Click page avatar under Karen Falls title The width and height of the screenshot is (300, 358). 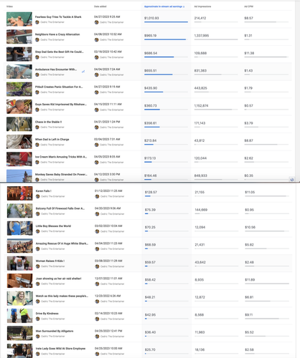(37, 196)
